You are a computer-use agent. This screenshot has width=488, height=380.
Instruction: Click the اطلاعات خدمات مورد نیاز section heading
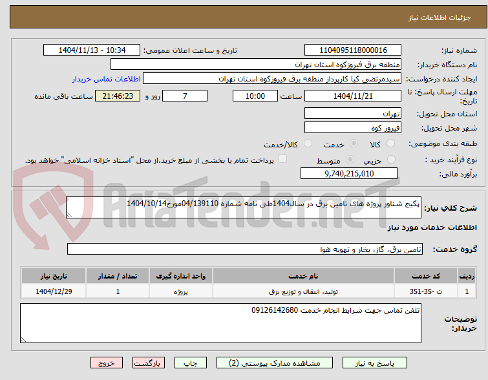click(432, 227)
